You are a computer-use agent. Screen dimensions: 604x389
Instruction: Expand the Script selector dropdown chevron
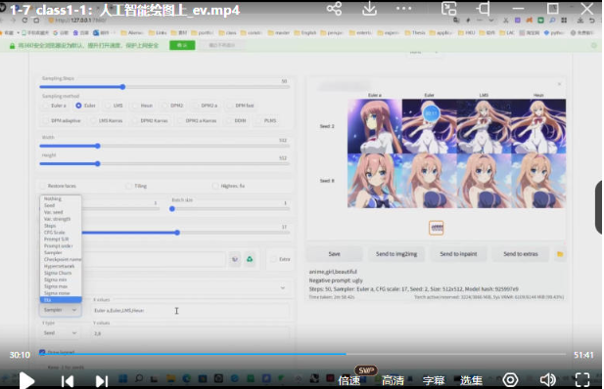point(283,287)
